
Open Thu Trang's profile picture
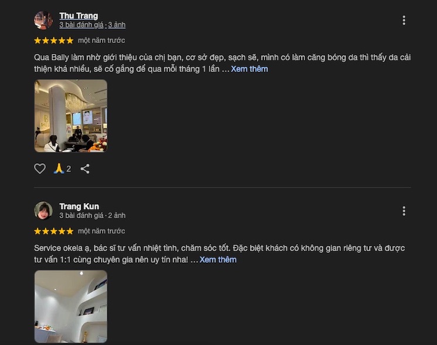tap(43, 20)
